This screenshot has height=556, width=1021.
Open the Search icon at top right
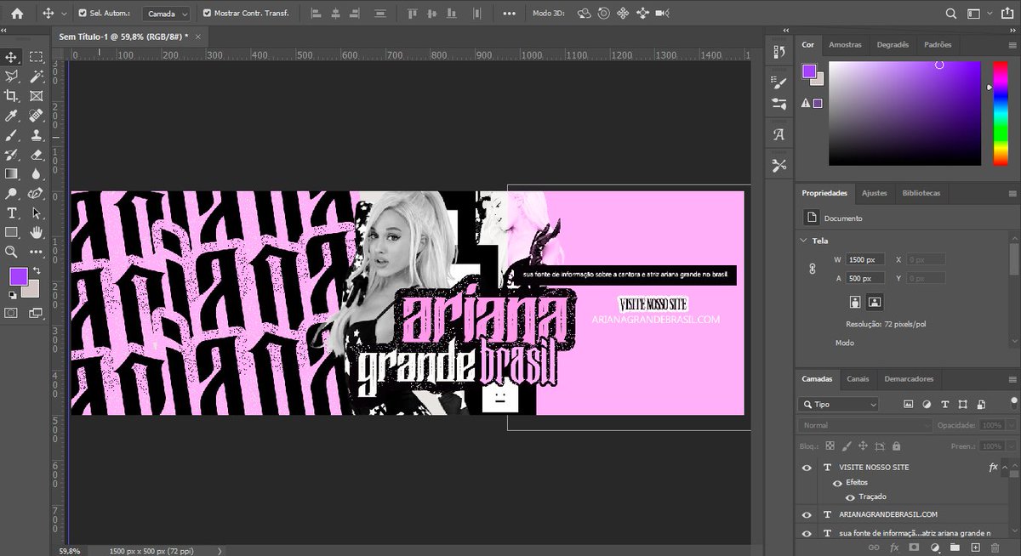tap(951, 14)
